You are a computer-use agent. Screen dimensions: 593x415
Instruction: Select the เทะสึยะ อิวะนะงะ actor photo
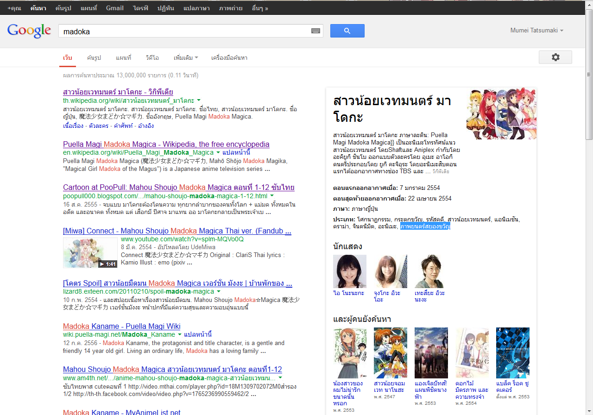pyautogui.click(x=431, y=271)
